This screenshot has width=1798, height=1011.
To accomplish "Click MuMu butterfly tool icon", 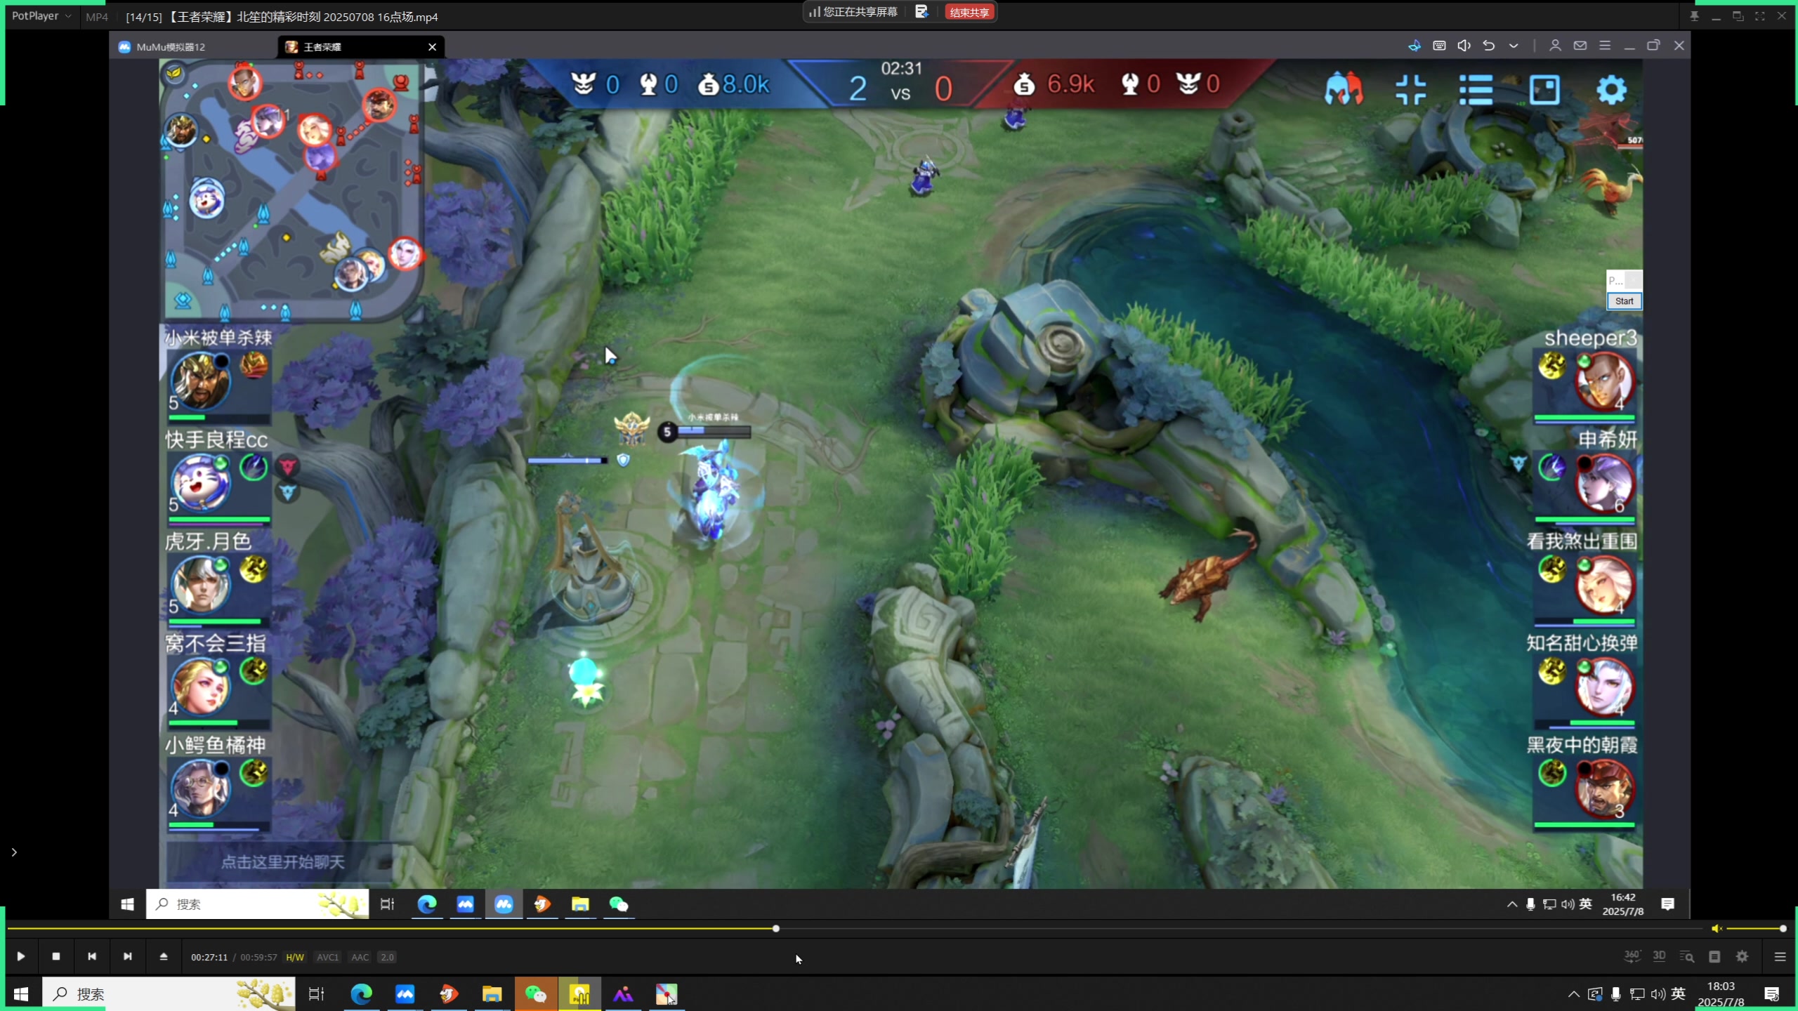I will [1415, 46].
